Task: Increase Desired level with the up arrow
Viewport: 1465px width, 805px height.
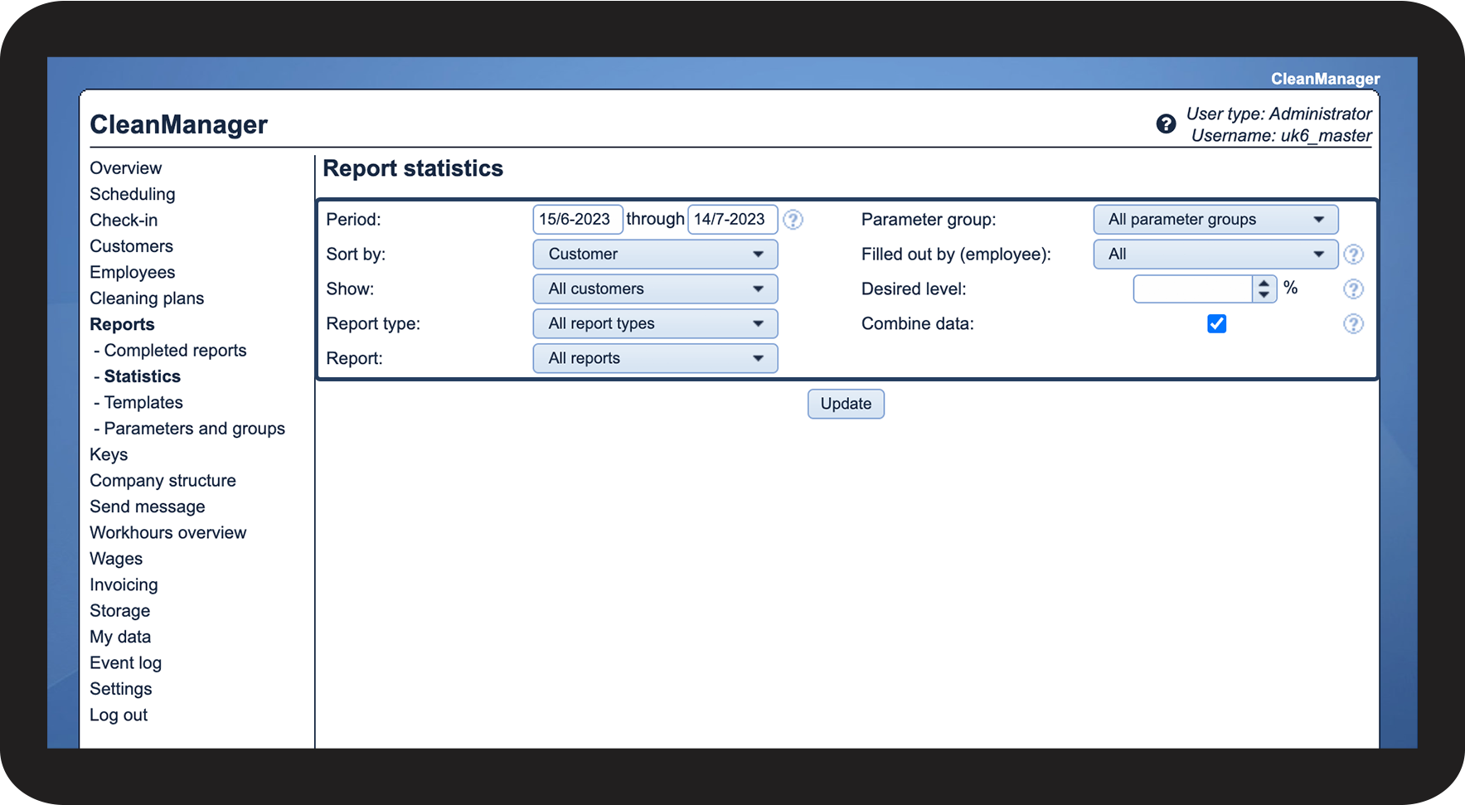Action: point(1264,284)
